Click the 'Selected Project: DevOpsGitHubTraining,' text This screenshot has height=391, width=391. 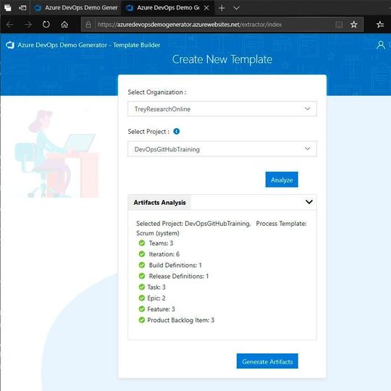pos(193,224)
